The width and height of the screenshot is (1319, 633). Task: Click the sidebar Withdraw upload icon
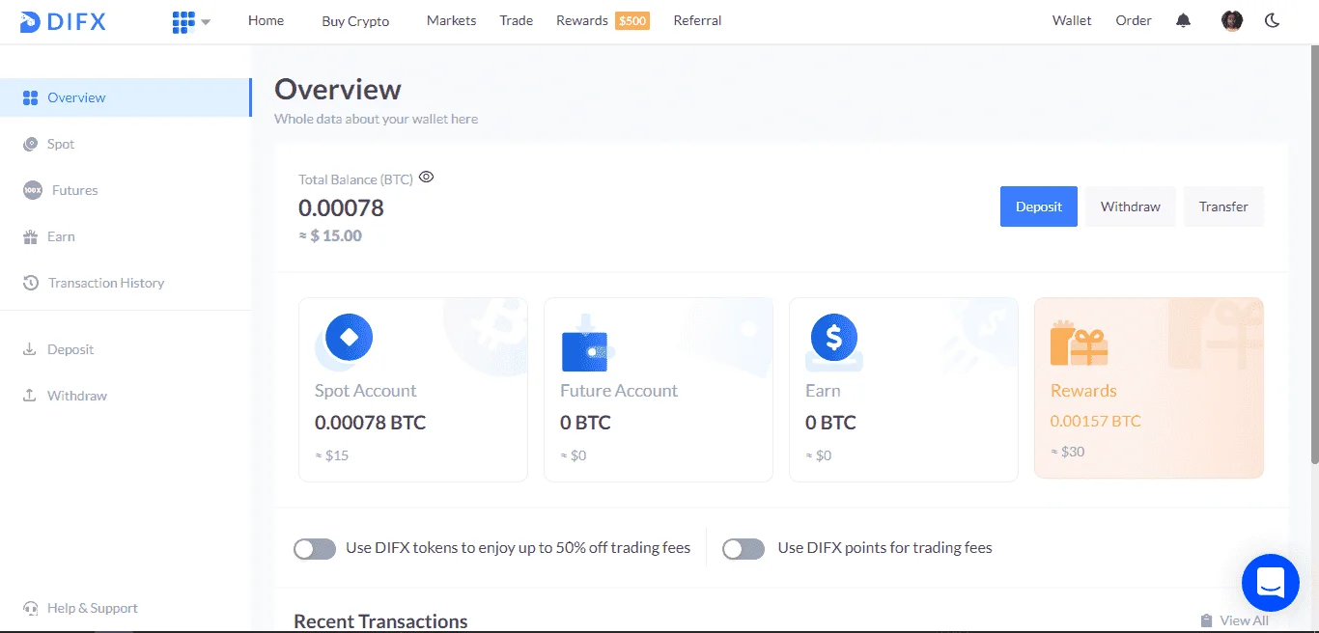[x=30, y=396]
